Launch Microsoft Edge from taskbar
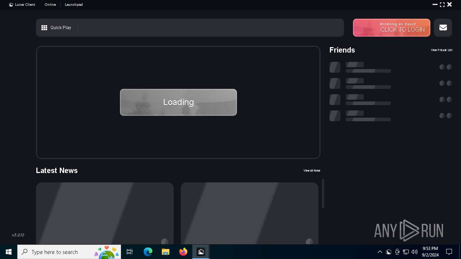Screen dimensions: 461x259 [x=148, y=252]
